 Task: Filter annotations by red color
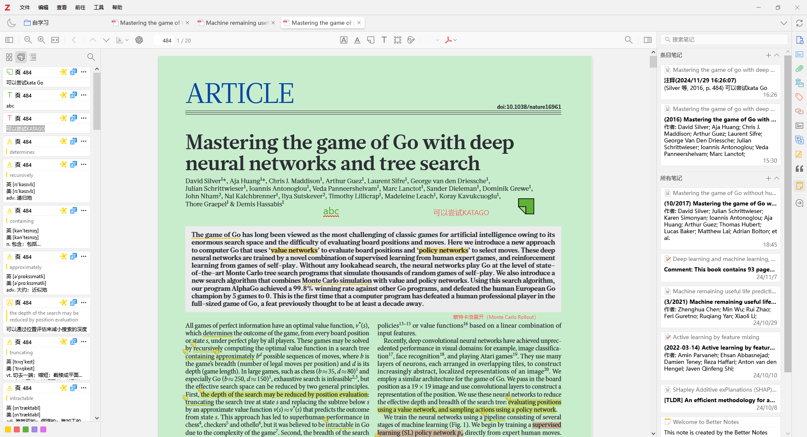point(17,429)
